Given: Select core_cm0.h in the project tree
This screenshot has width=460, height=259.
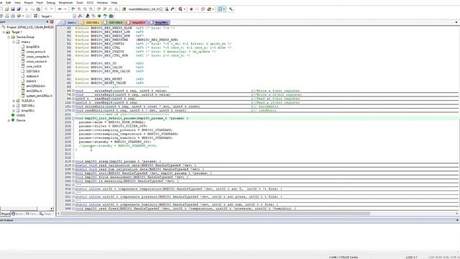Looking at the screenshot, I should pyautogui.click(x=34, y=66).
